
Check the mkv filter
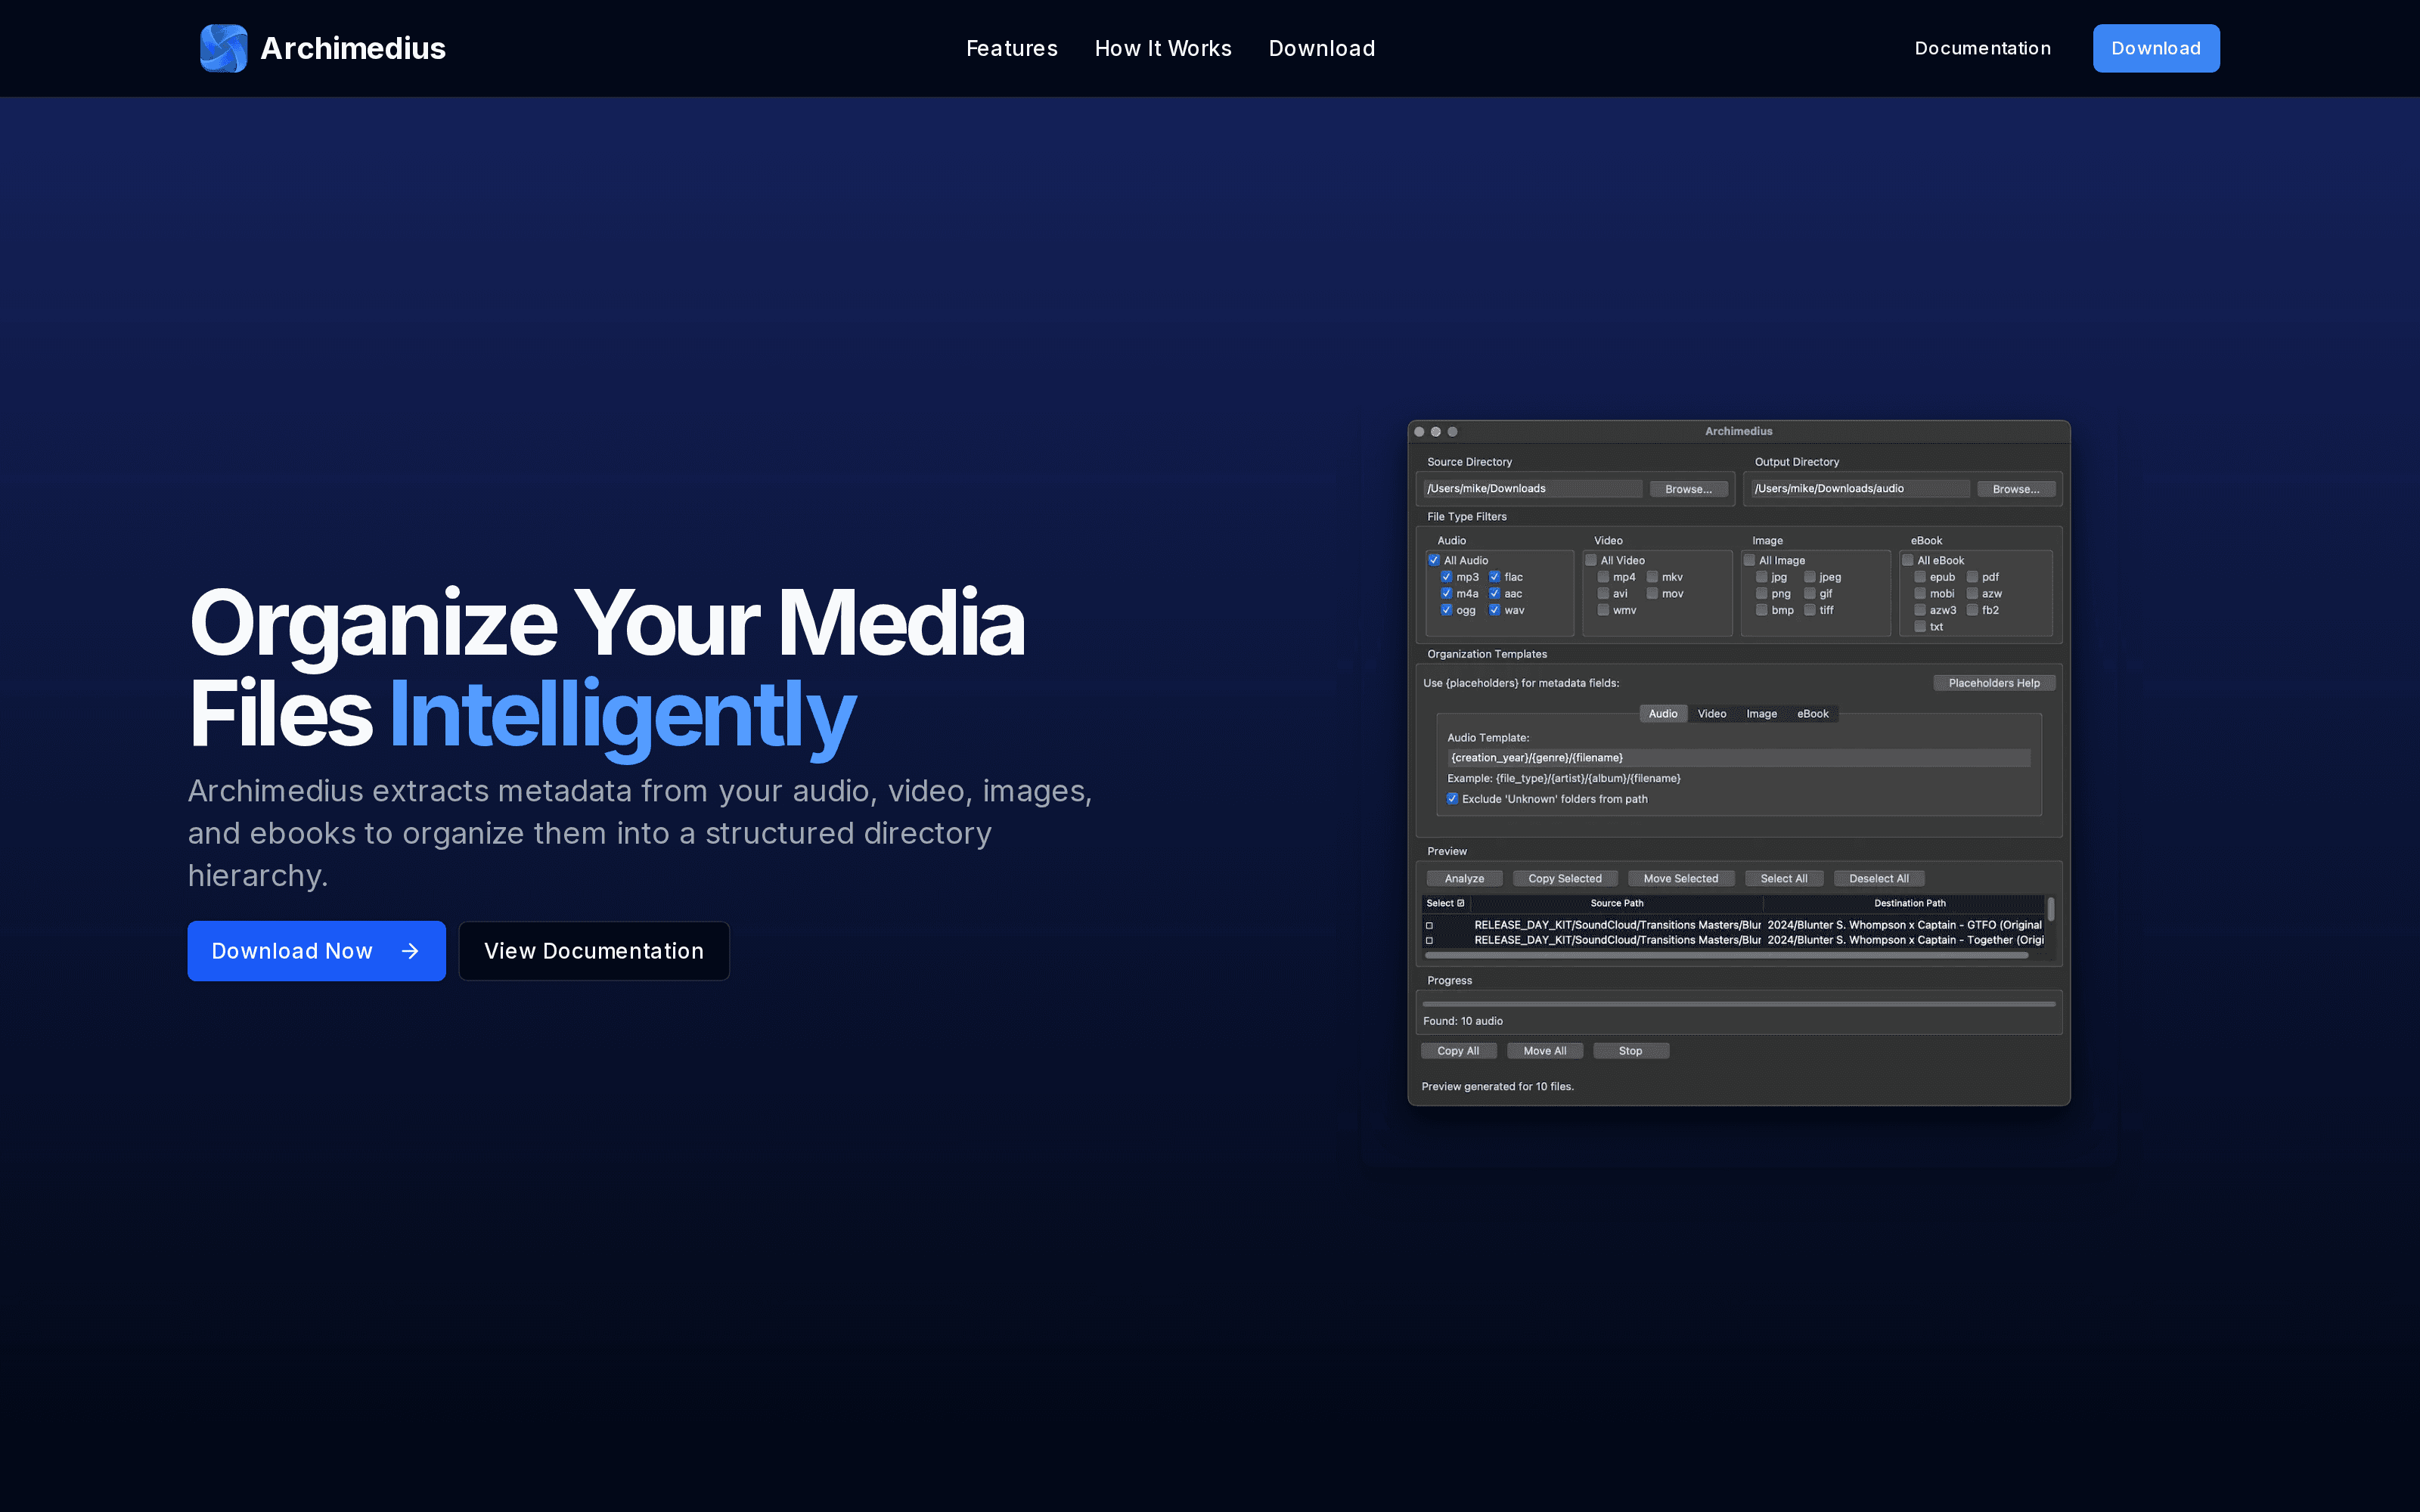click(1652, 577)
